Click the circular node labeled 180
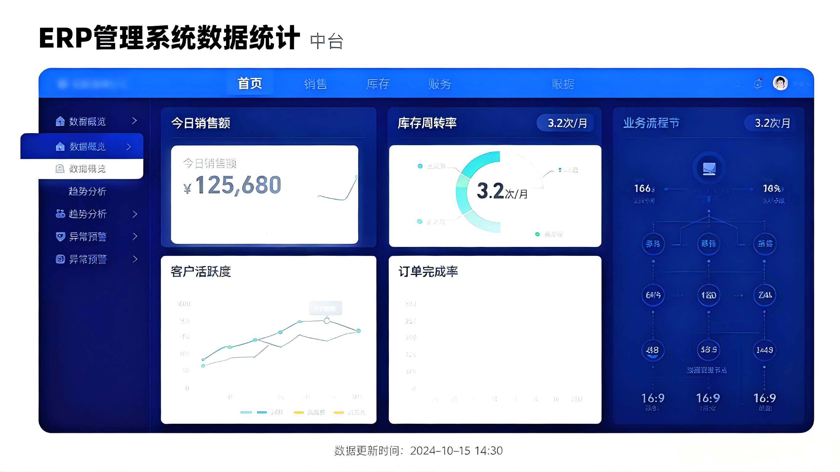The height and width of the screenshot is (472, 840). coord(709,295)
